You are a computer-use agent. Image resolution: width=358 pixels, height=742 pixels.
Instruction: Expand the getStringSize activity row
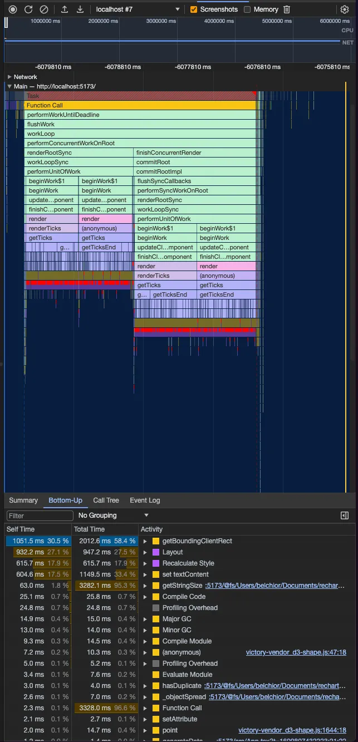145,586
